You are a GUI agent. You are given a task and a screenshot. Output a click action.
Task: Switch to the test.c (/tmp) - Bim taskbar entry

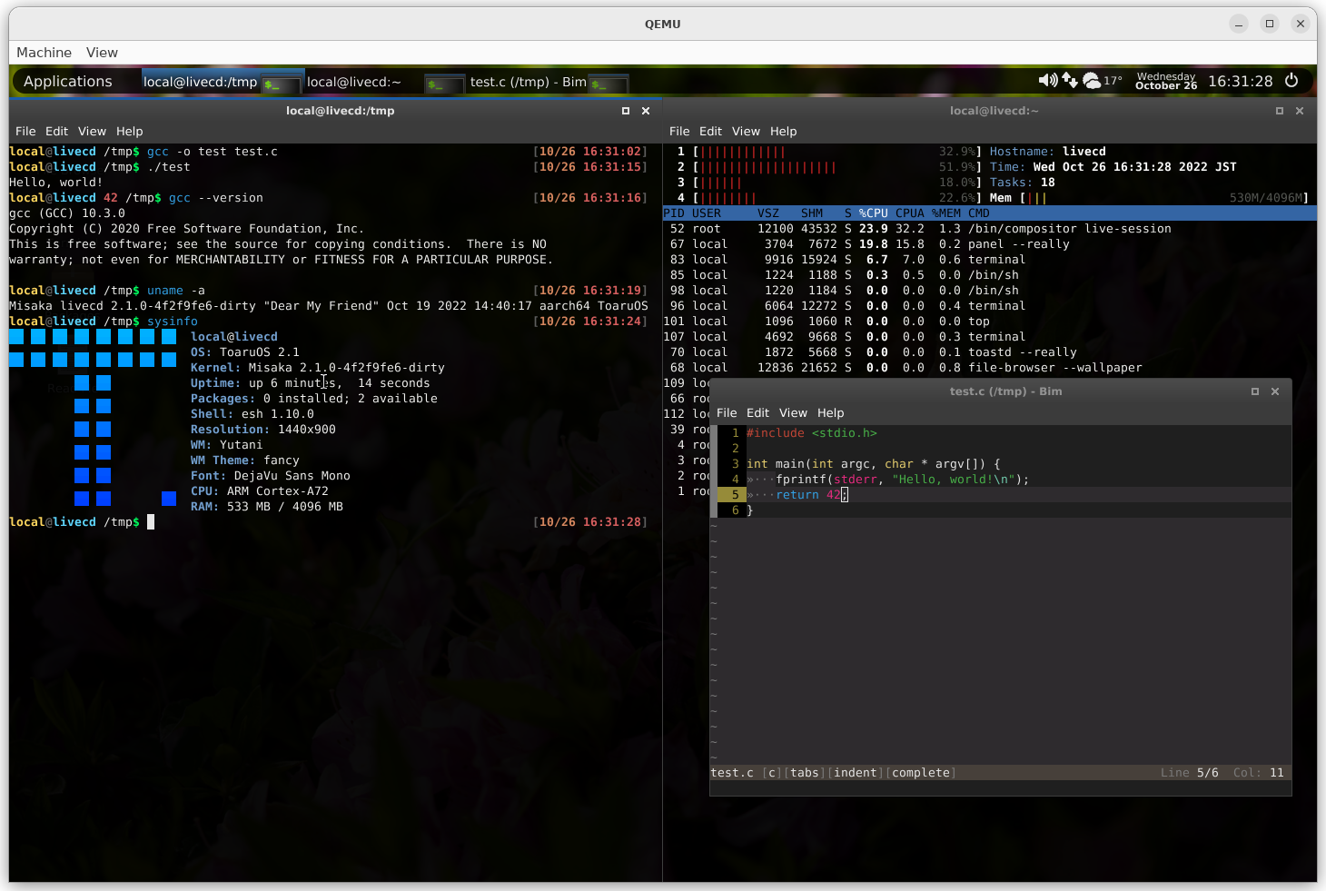click(528, 82)
